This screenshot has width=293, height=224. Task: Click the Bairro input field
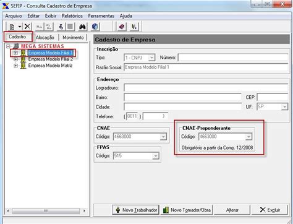click(x=182, y=97)
